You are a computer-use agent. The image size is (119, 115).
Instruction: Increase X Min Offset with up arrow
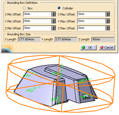pos(54,13)
